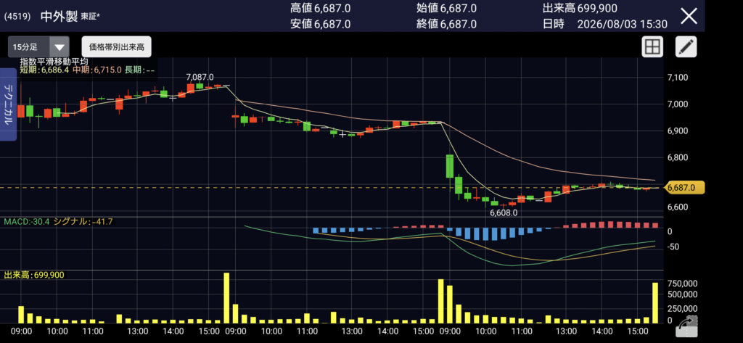Tap the 日時 2026/08/03 15:30 timestamp

[x=605, y=24]
